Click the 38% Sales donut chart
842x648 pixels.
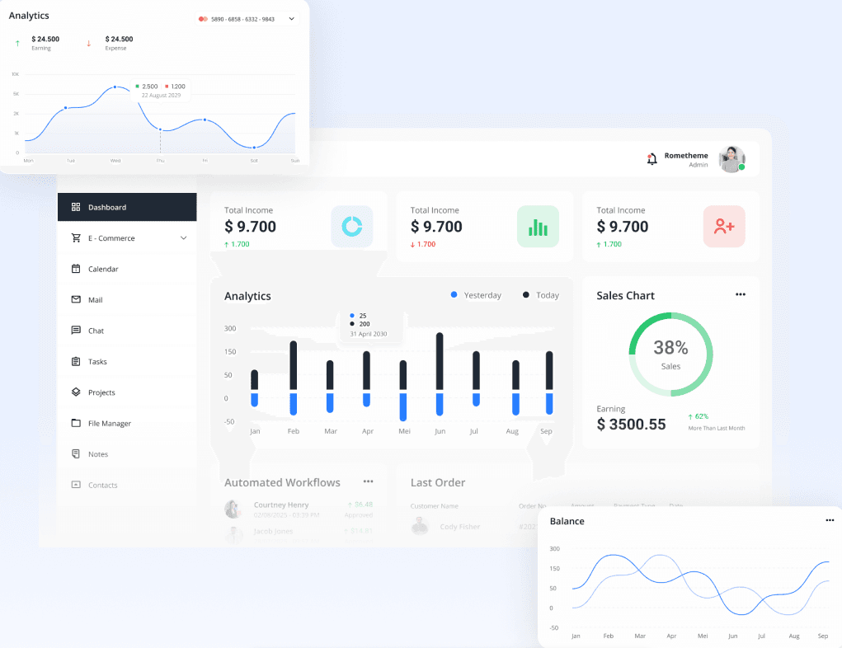[x=670, y=354]
